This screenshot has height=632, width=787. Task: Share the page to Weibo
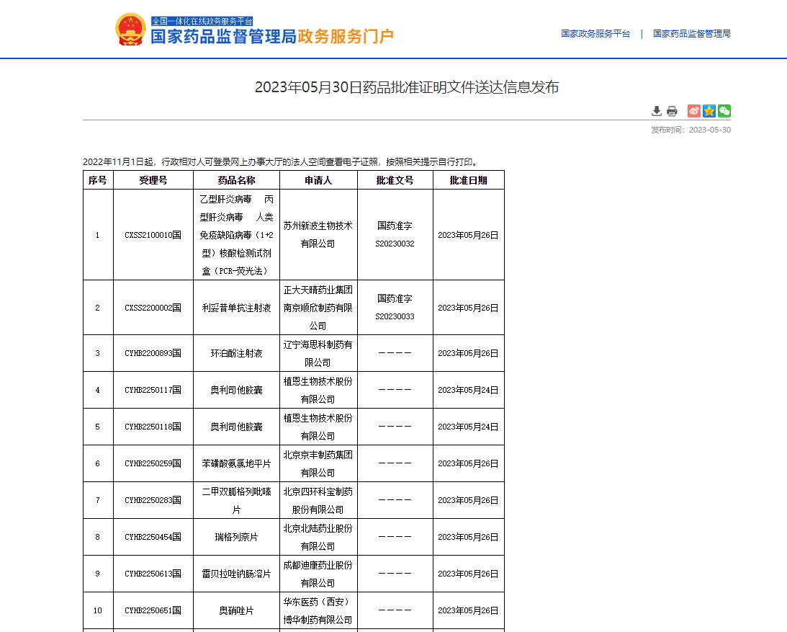[693, 111]
